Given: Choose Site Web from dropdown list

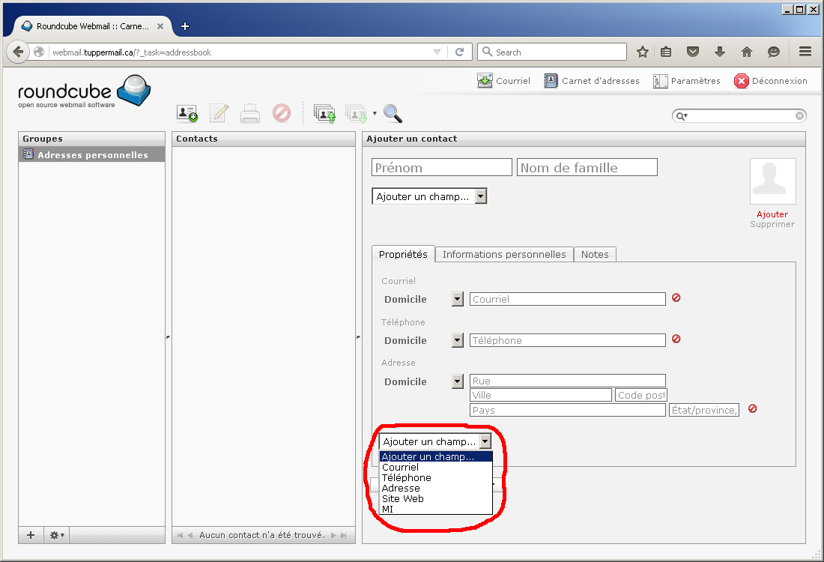Looking at the screenshot, I should [x=403, y=498].
